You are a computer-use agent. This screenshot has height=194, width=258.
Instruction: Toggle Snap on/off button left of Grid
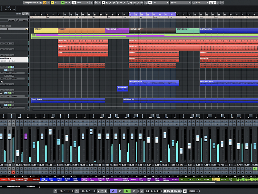pyautogui.click(x=150, y=3)
